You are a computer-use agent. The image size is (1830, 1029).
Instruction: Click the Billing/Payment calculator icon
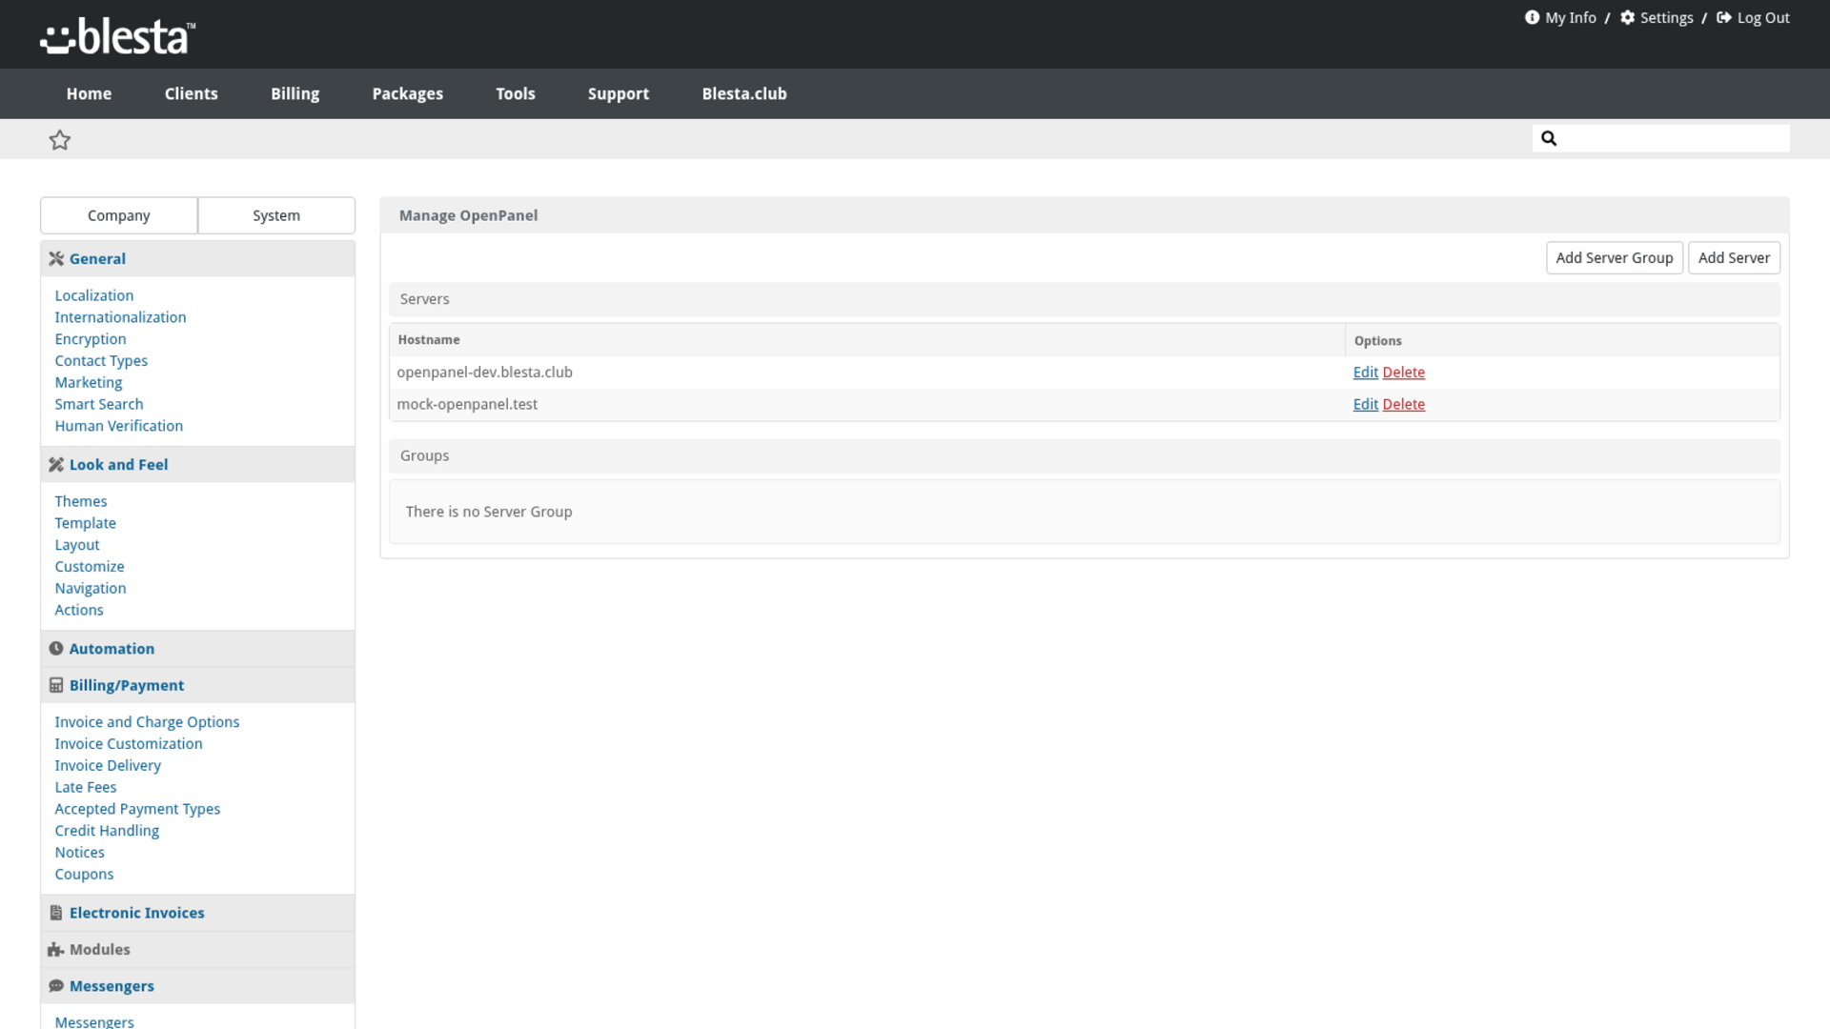click(56, 685)
